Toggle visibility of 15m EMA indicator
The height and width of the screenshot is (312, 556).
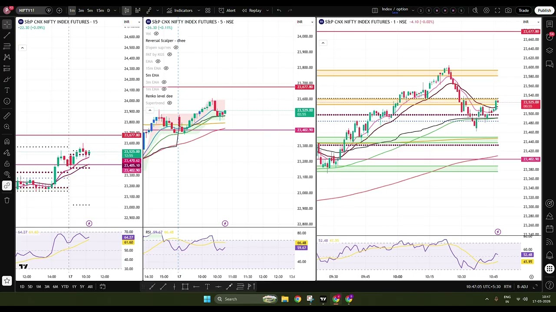pyautogui.click(x=166, y=68)
